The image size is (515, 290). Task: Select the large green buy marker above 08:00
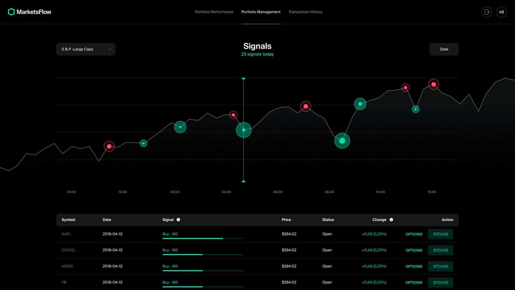coord(342,140)
